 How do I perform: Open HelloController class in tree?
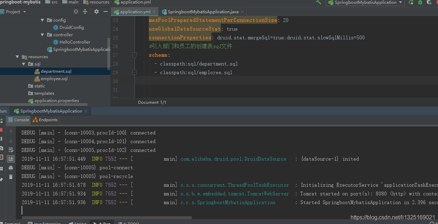(x=71, y=42)
